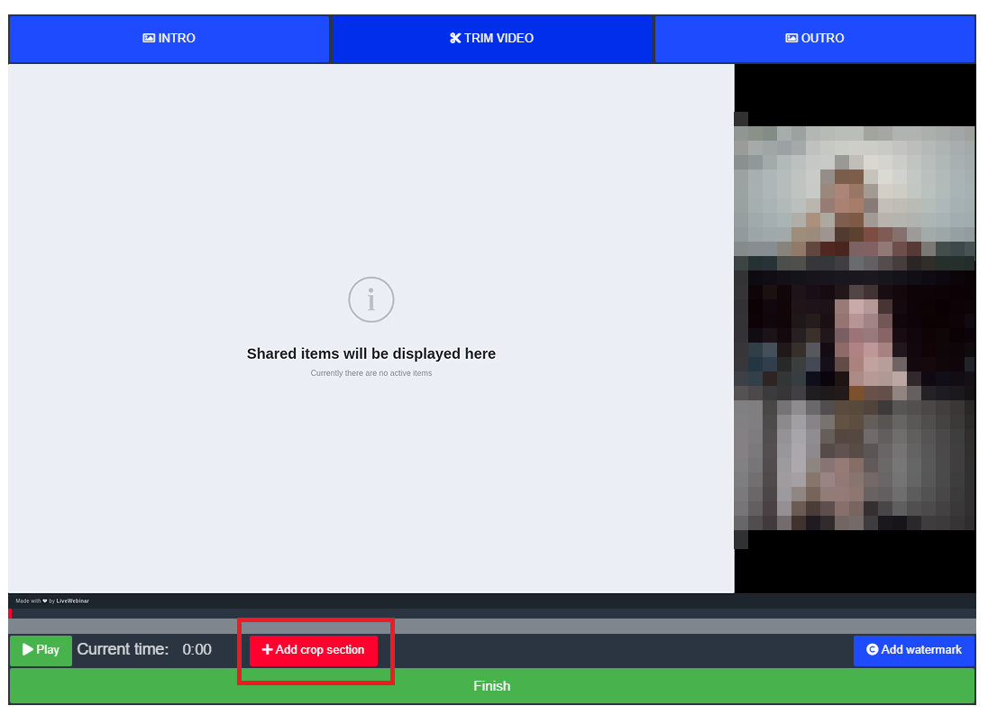
Task: Click the circled info icon above Shared items message
Action: coord(370,299)
